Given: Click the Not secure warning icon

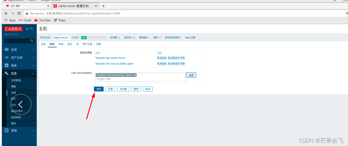Looking at the screenshot, I should pyautogui.click(x=27, y=13).
